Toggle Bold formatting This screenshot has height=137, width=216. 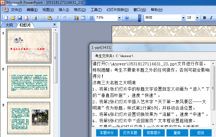204,18
